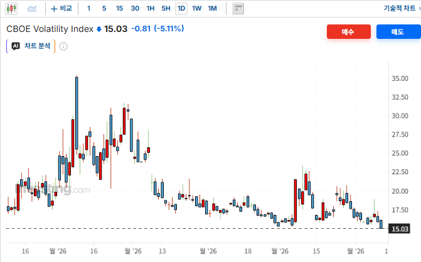Select the 15 minute interval
The height and width of the screenshot is (262, 421).
(119, 9)
